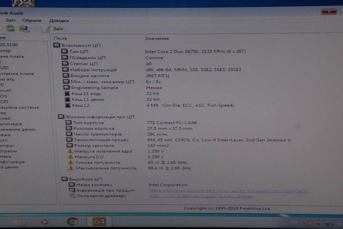Click the warning icon beside Типова потужність

(71, 162)
